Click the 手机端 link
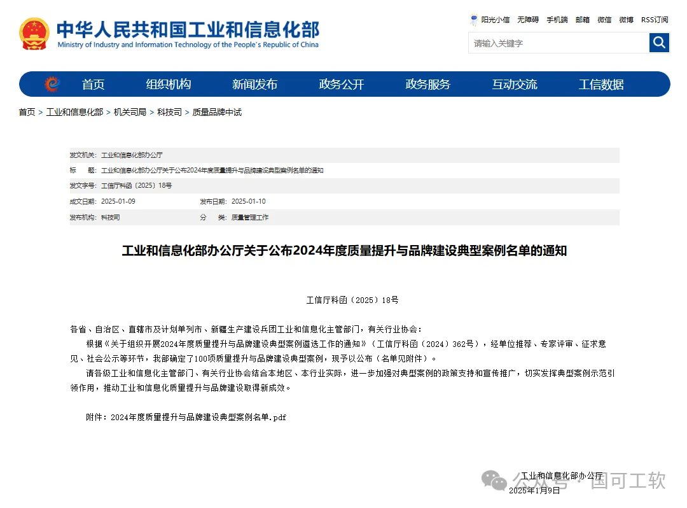Viewport: 687px width, 508px height. (557, 20)
